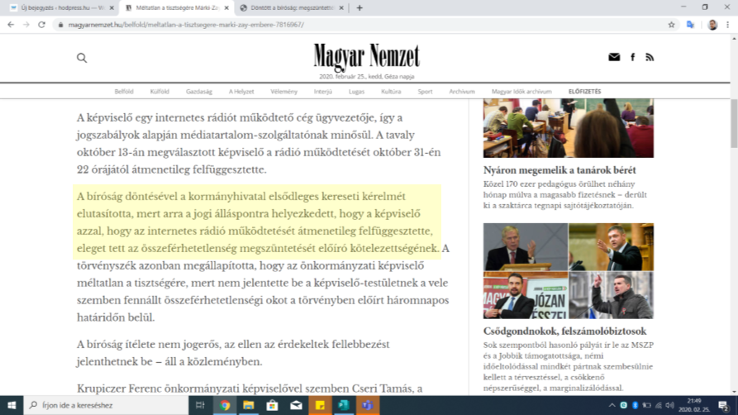Reload the page with refresh button
The width and height of the screenshot is (738, 415).
click(x=41, y=25)
